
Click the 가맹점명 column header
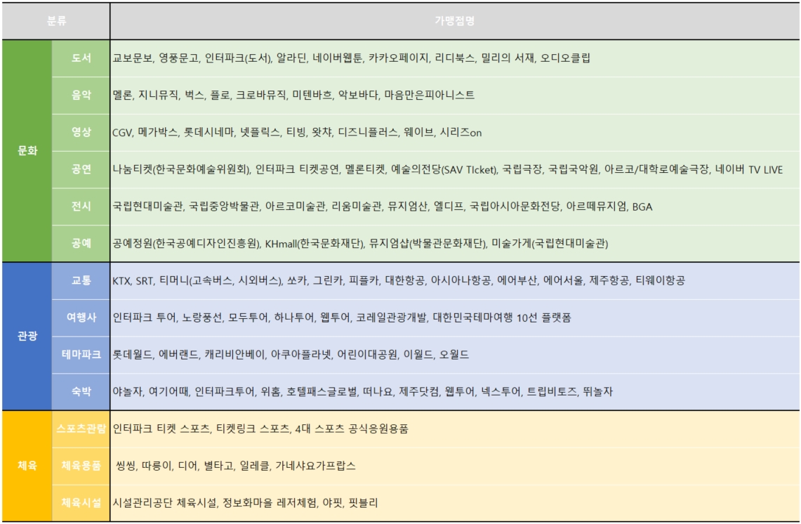click(455, 21)
